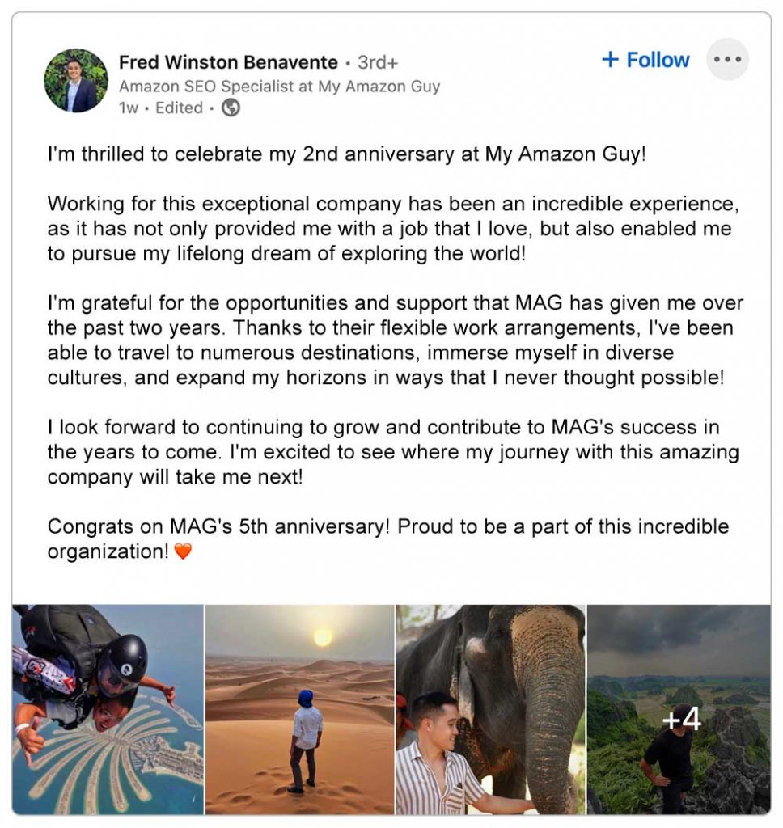
Task: Click the paragraph starting 'Working for this exceptional'
Action: tap(392, 228)
